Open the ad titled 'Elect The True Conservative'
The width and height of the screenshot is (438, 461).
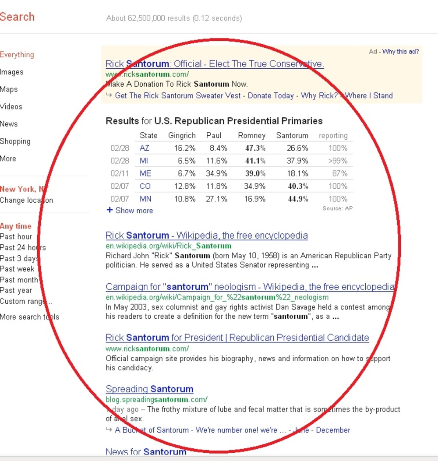click(215, 64)
